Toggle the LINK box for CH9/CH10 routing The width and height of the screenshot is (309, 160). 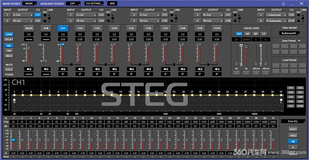303,18
